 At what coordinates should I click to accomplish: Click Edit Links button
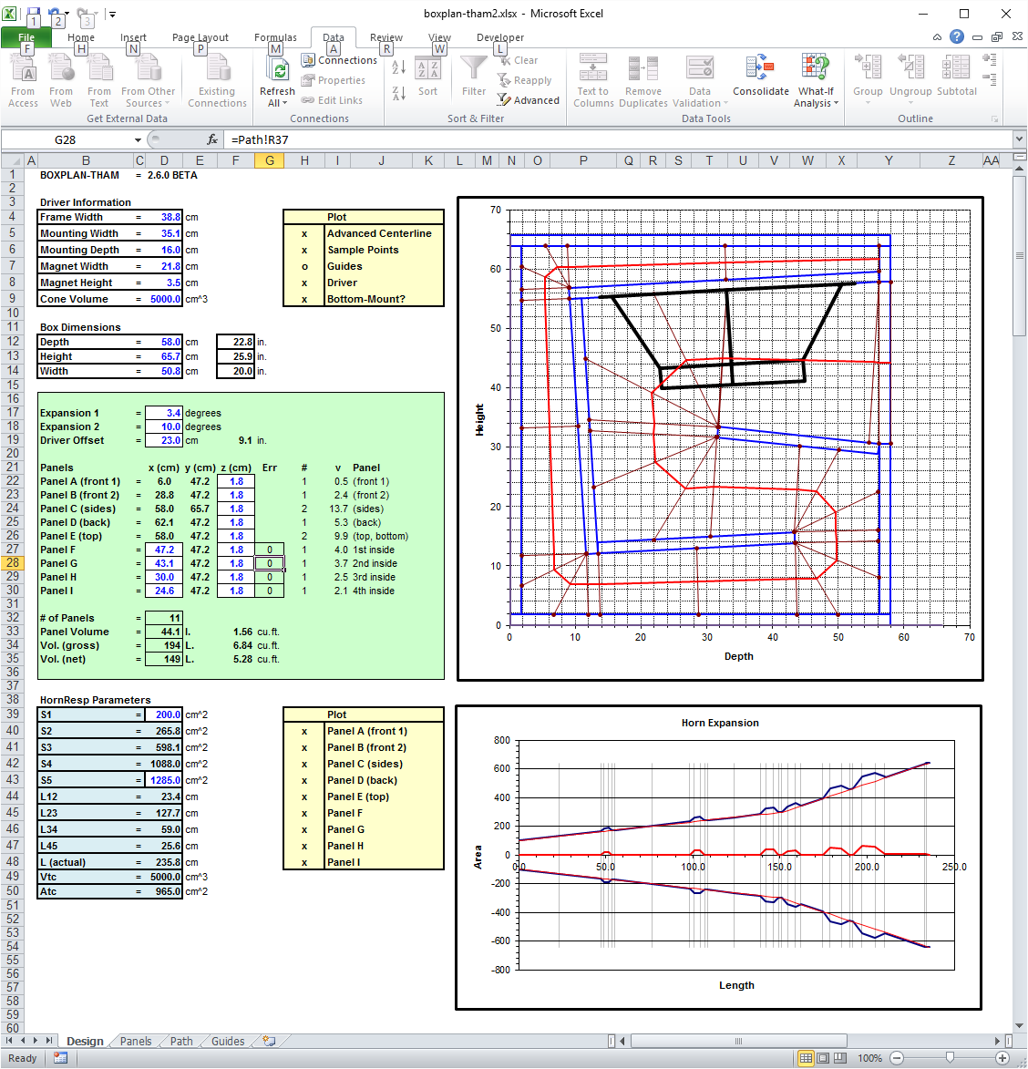[x=332, y=100]
